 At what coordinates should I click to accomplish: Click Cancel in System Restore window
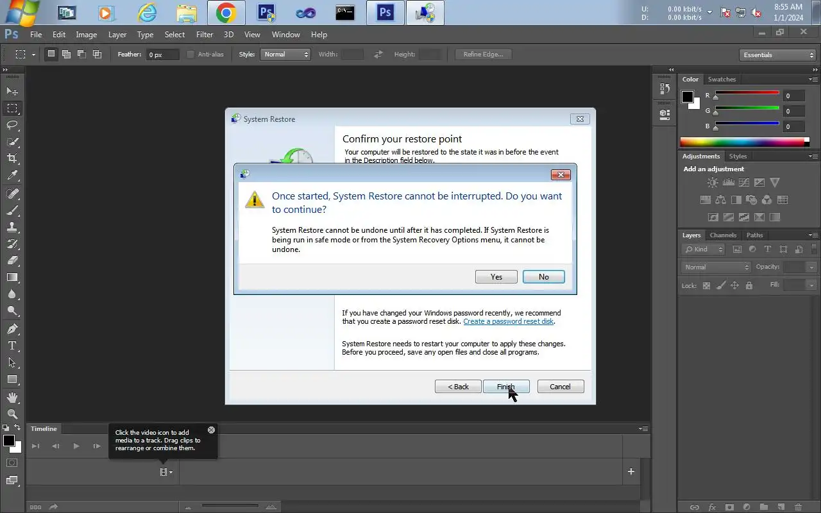(560, 387)
